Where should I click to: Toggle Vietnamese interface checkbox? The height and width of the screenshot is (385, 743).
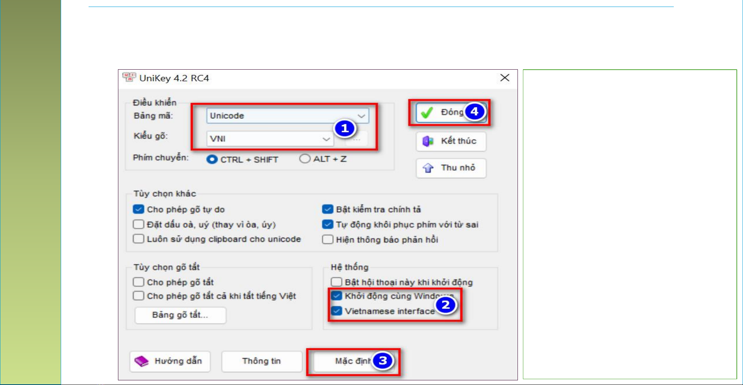point(336,311)
